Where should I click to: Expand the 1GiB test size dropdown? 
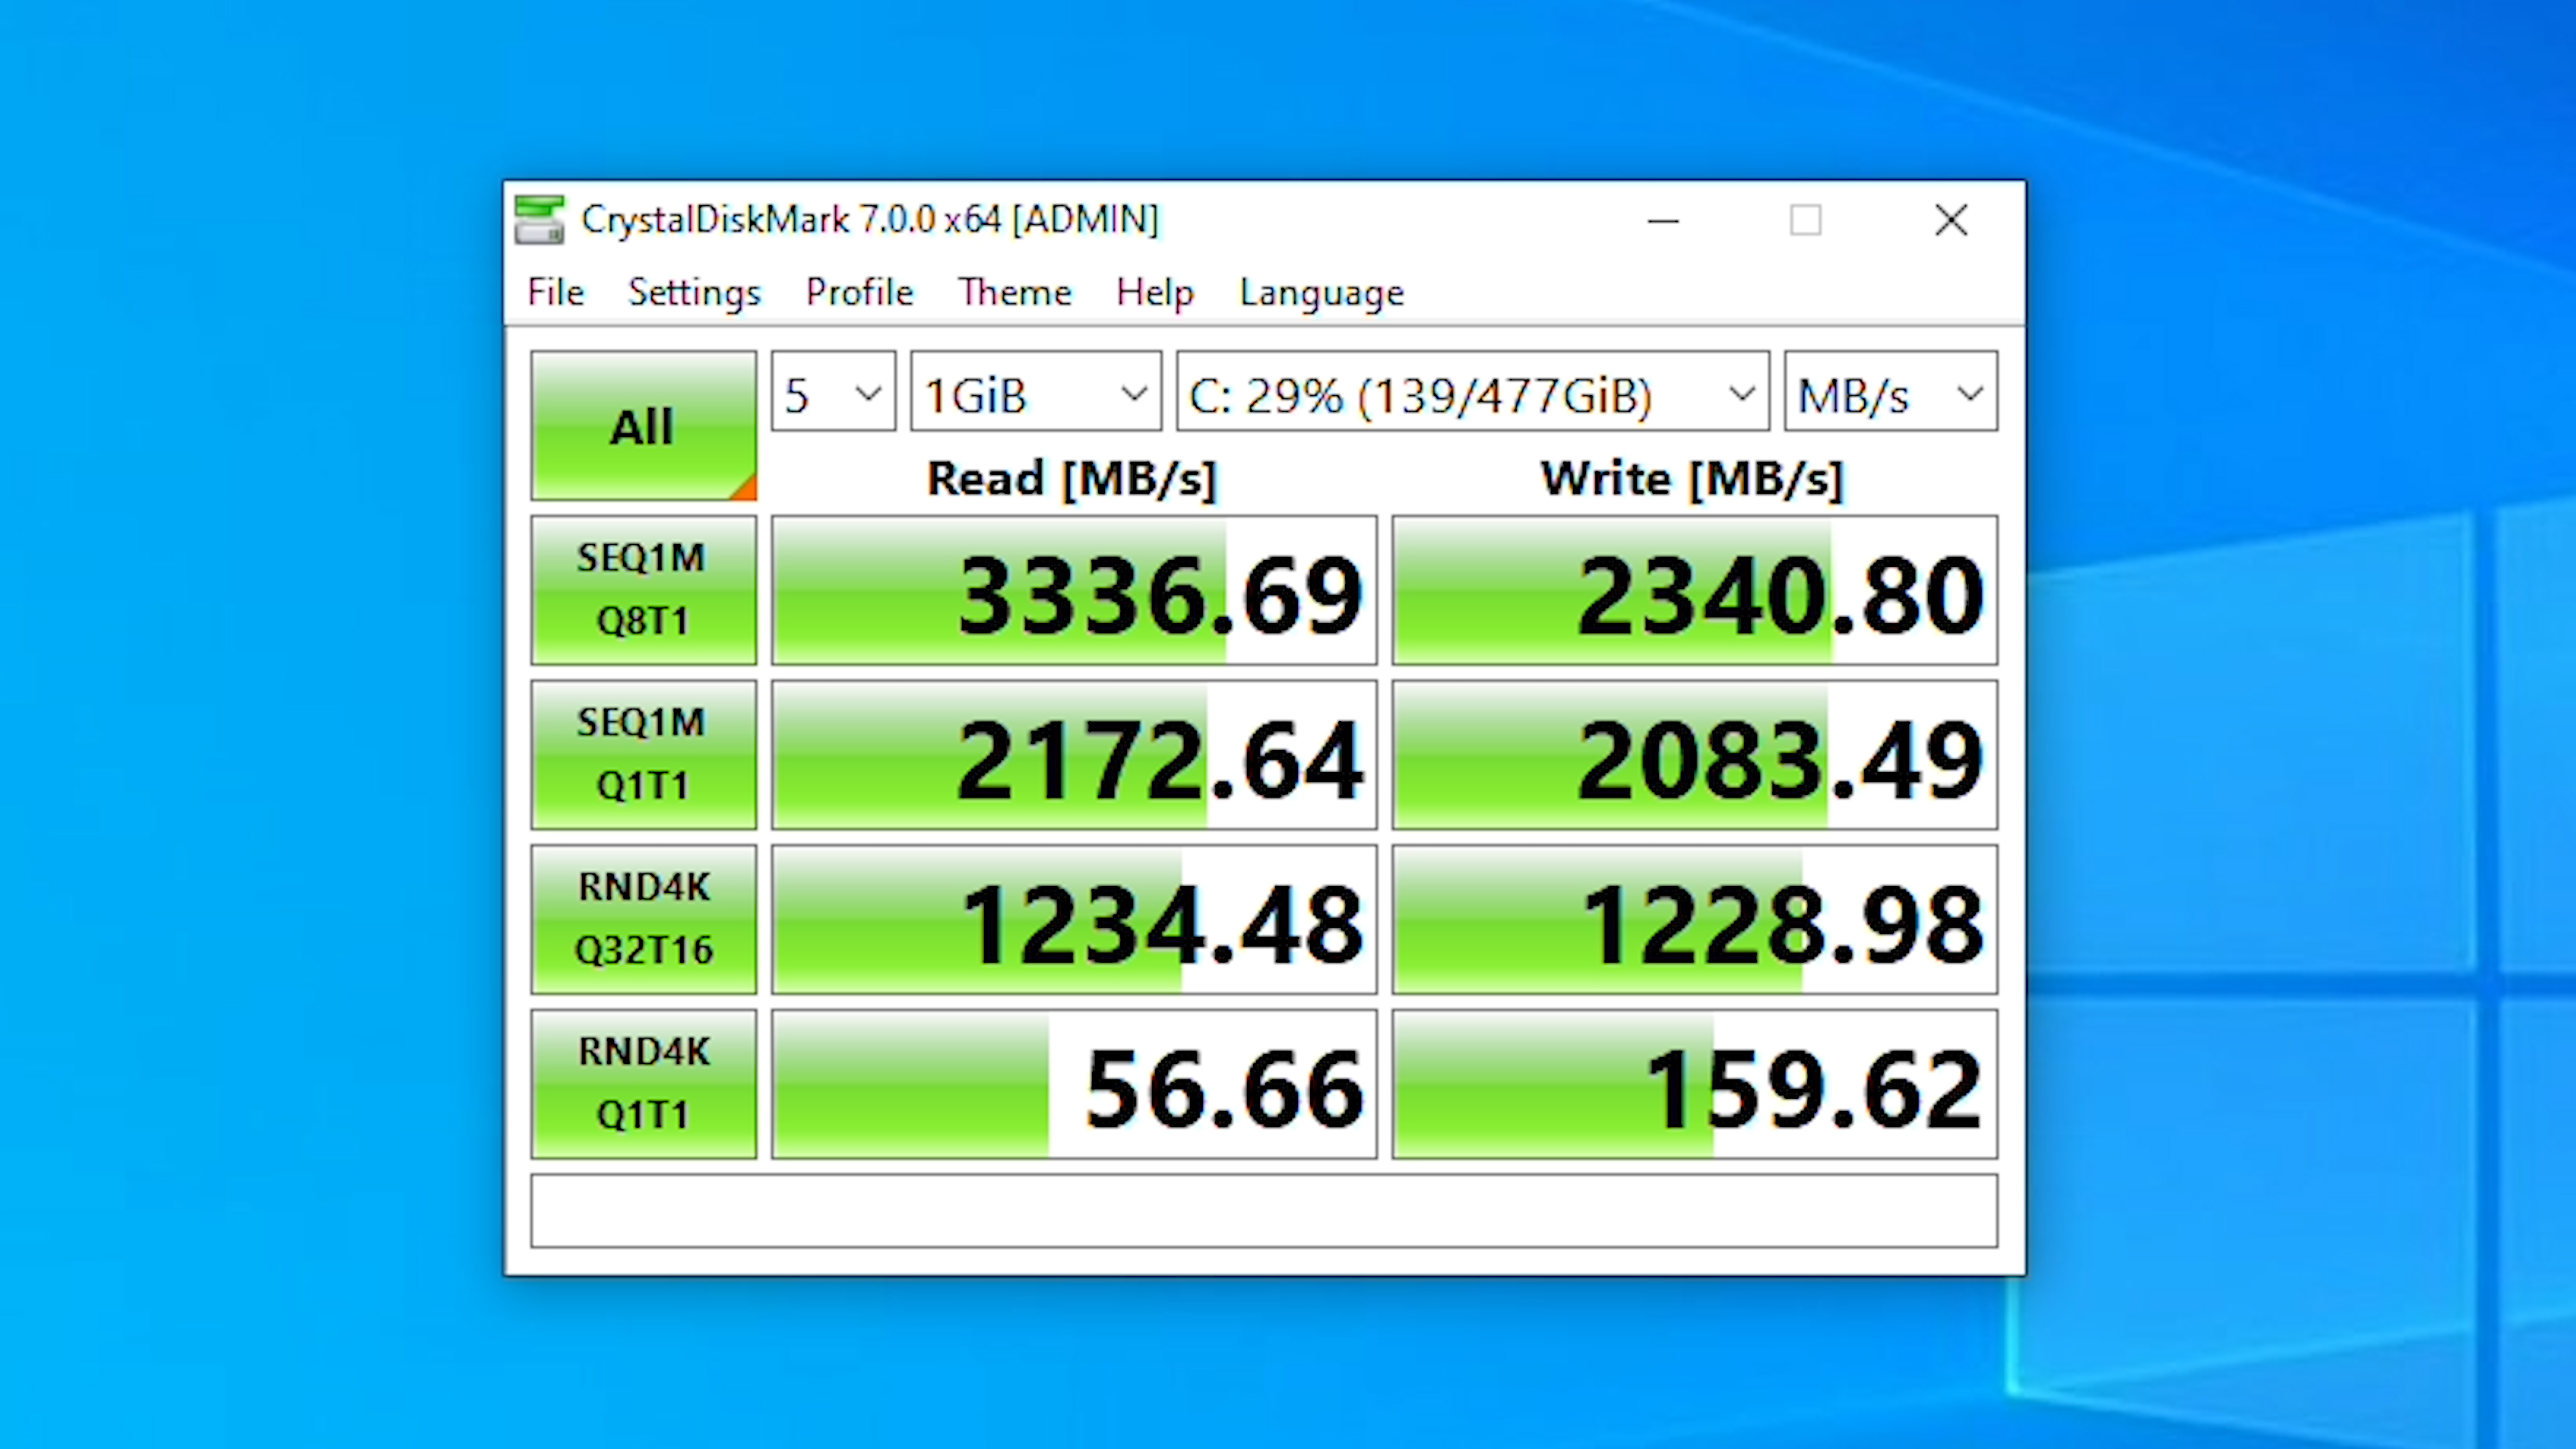coord(1036,392)
